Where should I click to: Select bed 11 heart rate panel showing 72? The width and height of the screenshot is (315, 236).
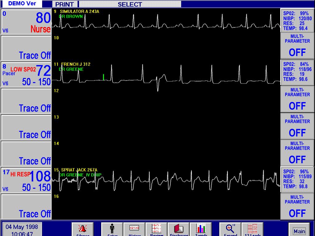tap(26, 74)
